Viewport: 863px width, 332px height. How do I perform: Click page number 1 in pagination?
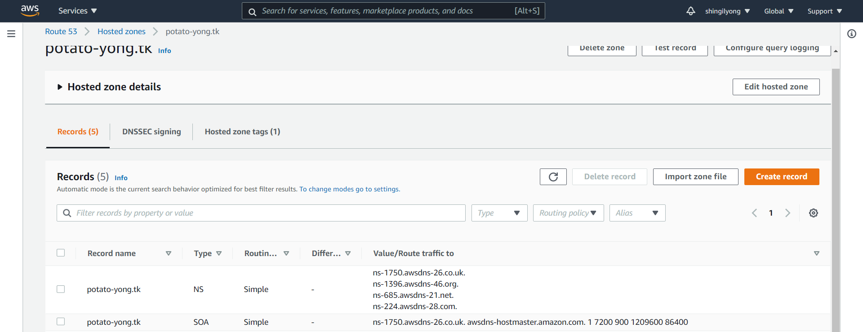tap(771, 213)
